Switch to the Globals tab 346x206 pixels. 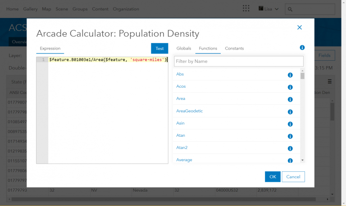pyautogui.click(x=184, y=49)
